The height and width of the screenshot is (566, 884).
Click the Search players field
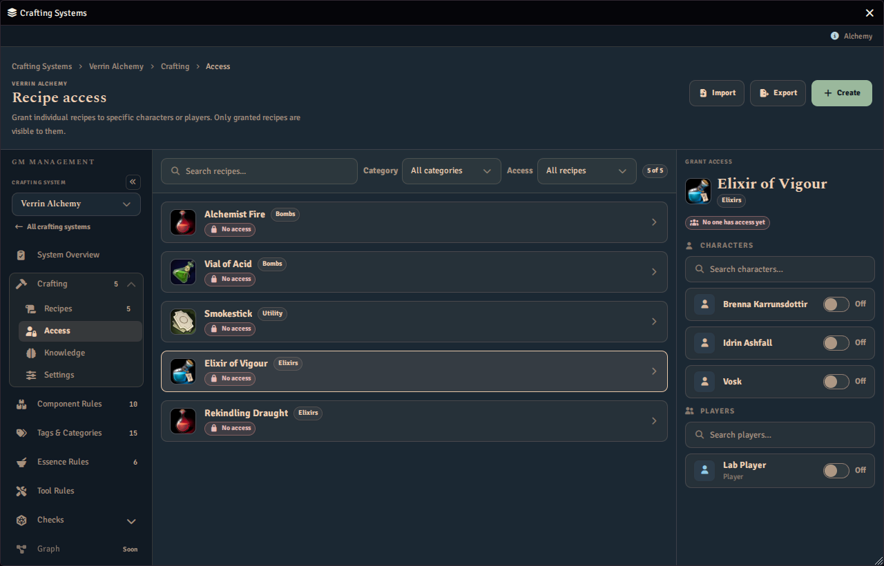pos(780,435)
